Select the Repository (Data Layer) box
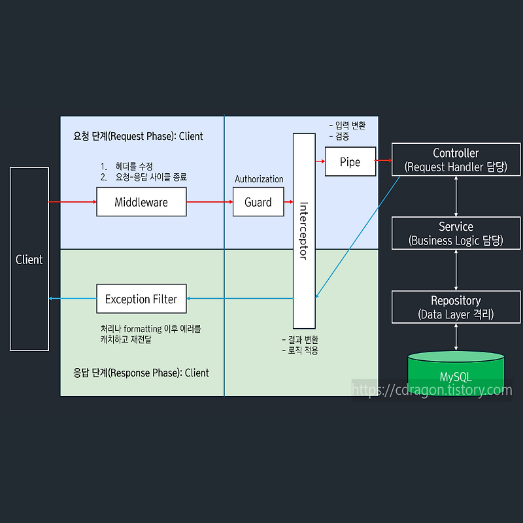Screen dimensions: 523x523 click(x=456, y=307)
